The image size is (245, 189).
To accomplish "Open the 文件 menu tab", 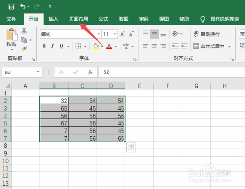I will coord(11,19).
